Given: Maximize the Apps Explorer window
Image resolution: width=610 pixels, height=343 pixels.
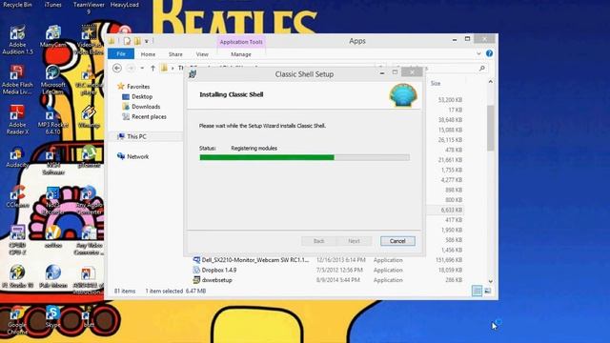Looking at the screenshot, I should [x=467, y=39].
